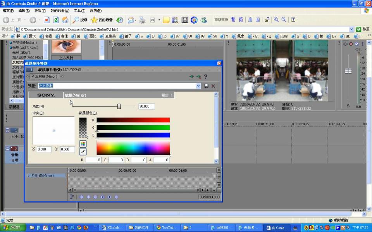This screenshot has height=232, width=372.
Task: Click the rainbow color spectrum picker
Action: coord(133,148)
